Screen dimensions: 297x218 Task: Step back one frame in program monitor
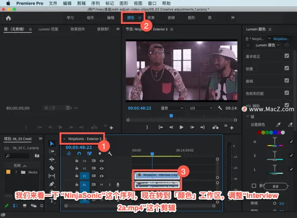171,127
